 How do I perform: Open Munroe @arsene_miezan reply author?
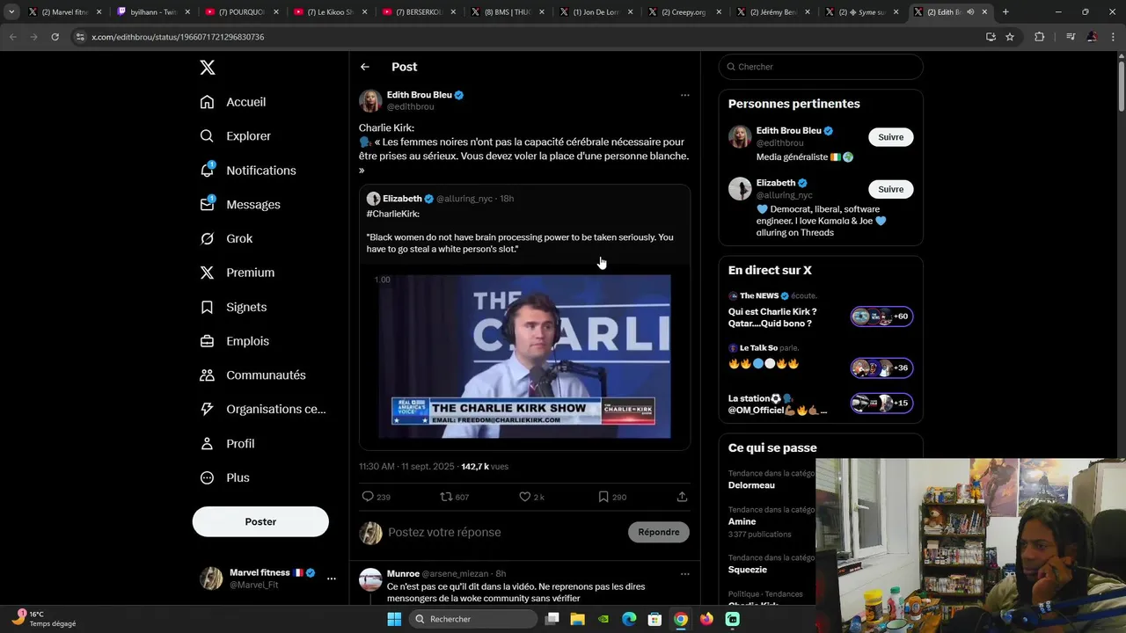pos(403,574)
